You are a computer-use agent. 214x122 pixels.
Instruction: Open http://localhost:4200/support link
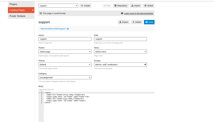pyautogui.click(x=53, y=29)
